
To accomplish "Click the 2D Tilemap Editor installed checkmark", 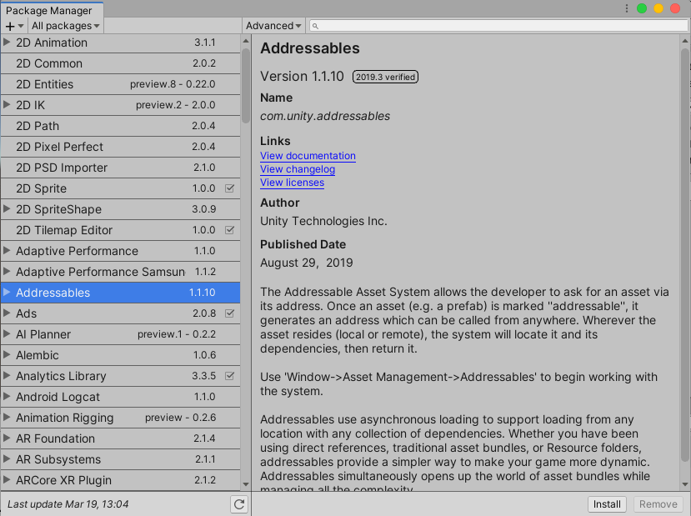I will tap(230, 230).
